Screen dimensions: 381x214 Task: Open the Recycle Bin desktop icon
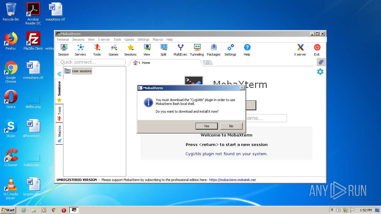[11, 12]
